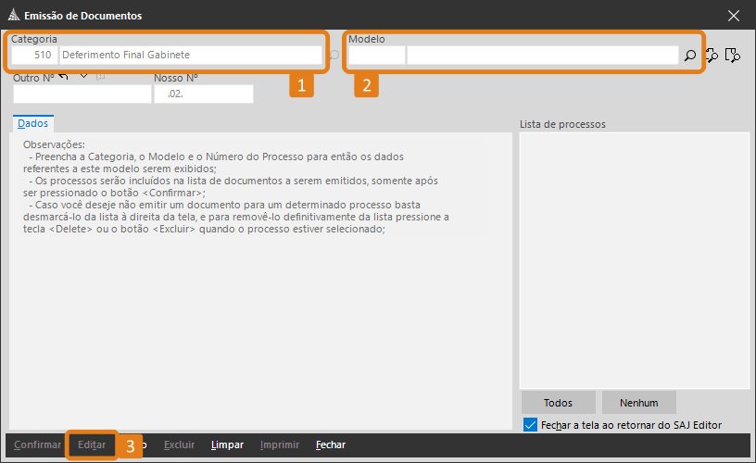
Task: Click Limpar in the bottom bar
Action: pyautogui.click(x=227, y=445)
